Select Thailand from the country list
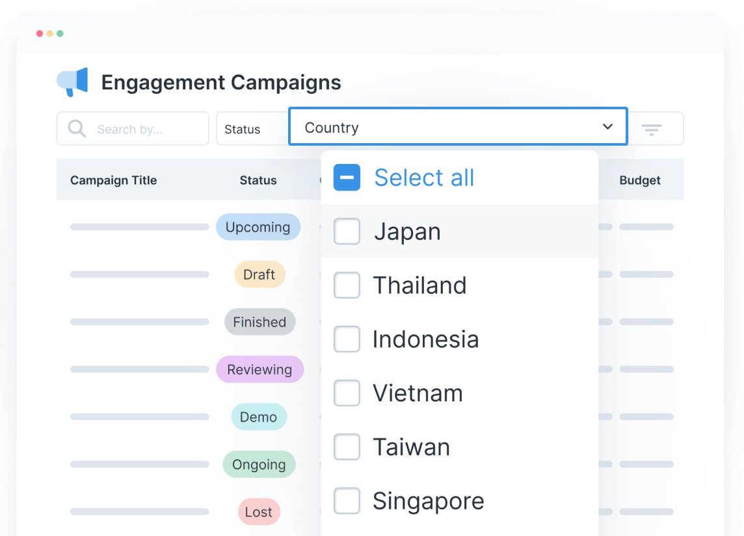The width and height of the screenshot is (744, 536). pyautogui.click(x=347, y=285)
